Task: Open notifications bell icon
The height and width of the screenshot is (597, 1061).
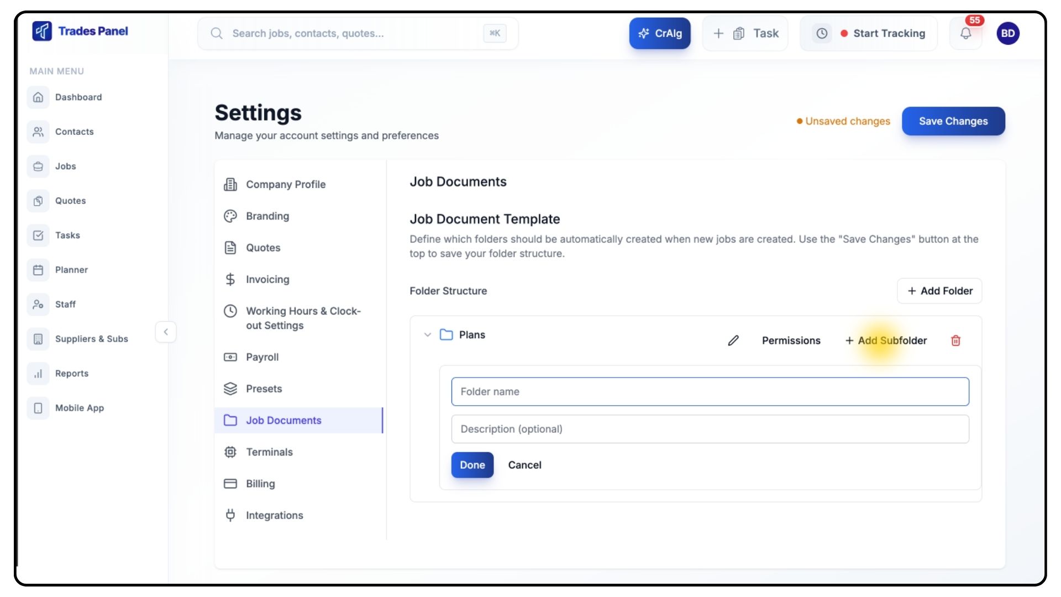Action: [x=965, y=33]
